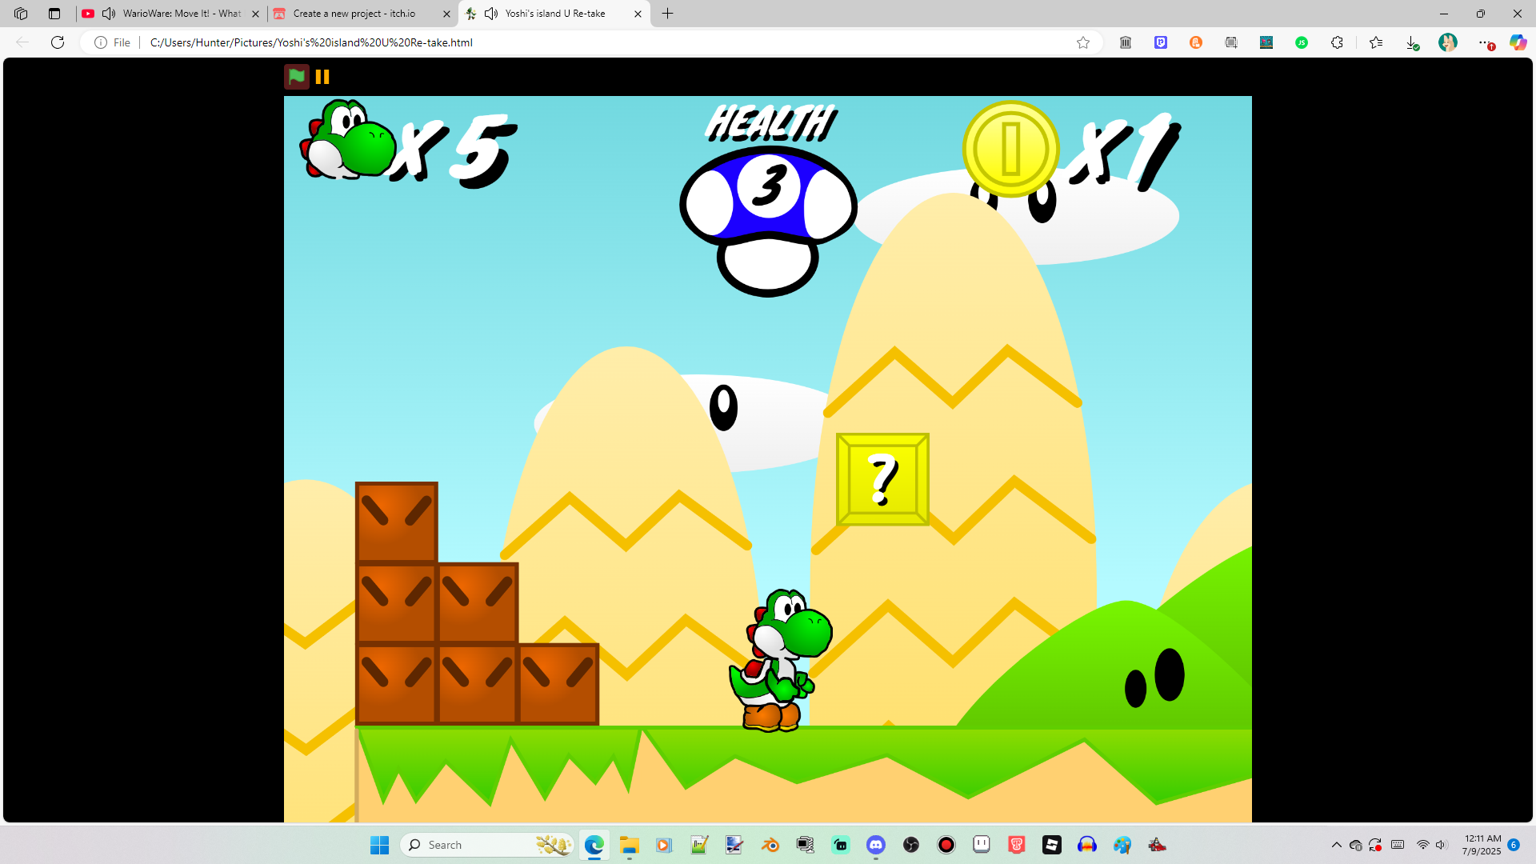Image resolution: width=1536 pixels, height=864 pixels.
Task: Open the Edge workspaces icon
Action: coord(21,14)
